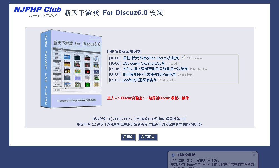Viewport: 279px width, 168px height.
Task: Click the disk space low message in the balloon
Action: [x=212, y=164]
